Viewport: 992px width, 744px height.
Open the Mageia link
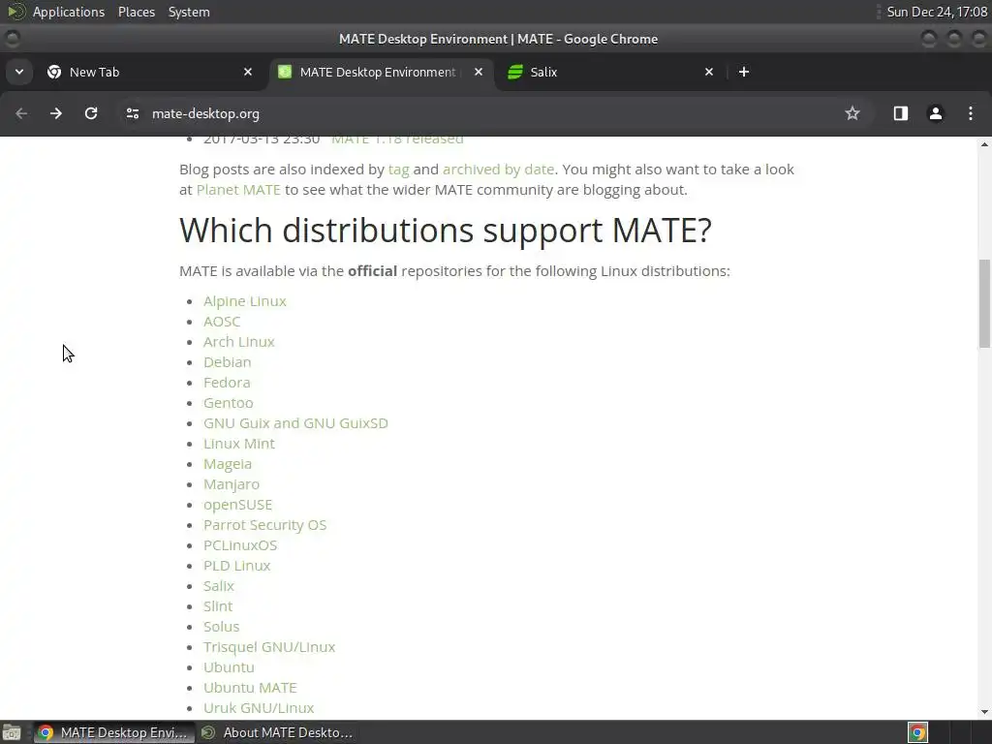[228, 464]
